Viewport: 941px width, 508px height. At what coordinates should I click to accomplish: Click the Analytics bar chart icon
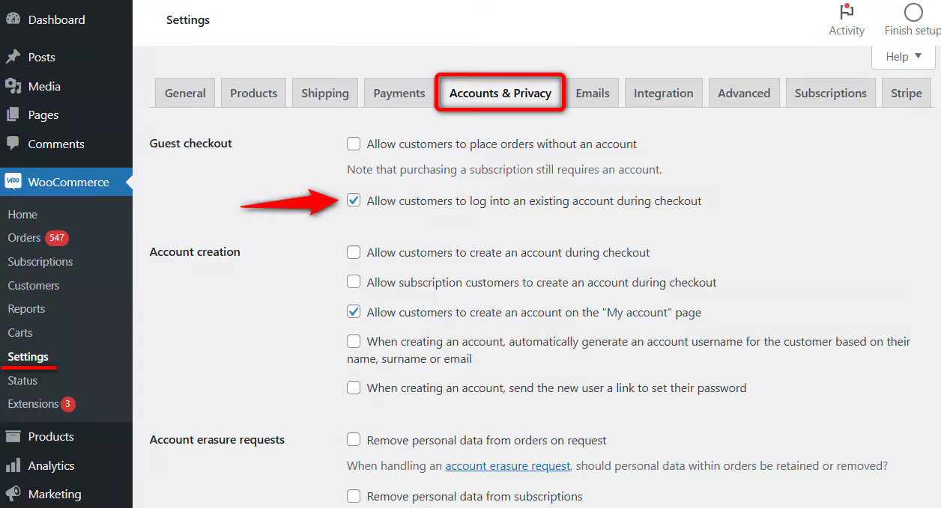pos(13,465)
